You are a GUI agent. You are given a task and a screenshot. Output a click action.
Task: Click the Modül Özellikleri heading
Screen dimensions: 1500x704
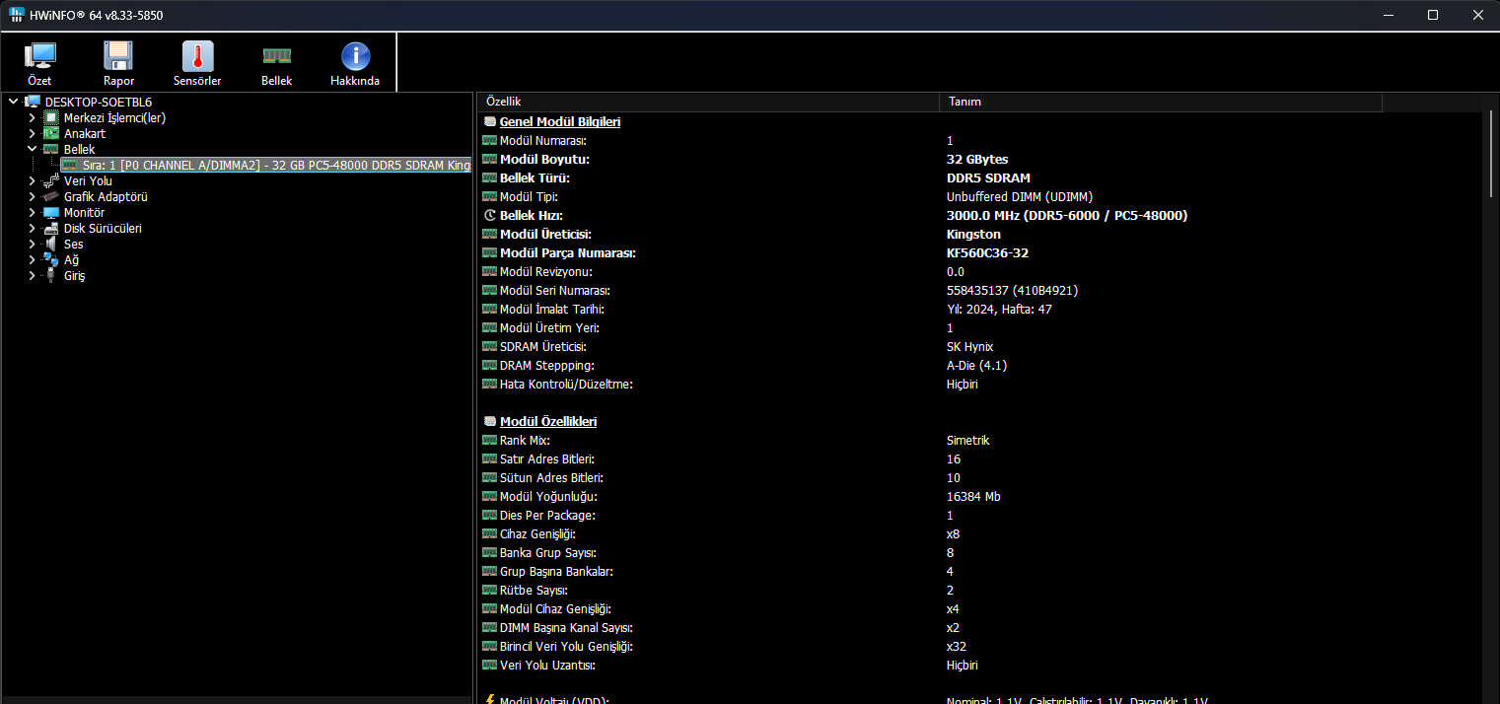pos(548,421)
